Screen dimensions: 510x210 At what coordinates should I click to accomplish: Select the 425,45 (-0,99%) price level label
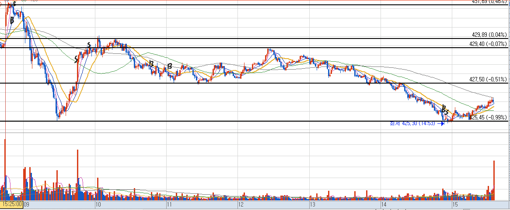489,117
